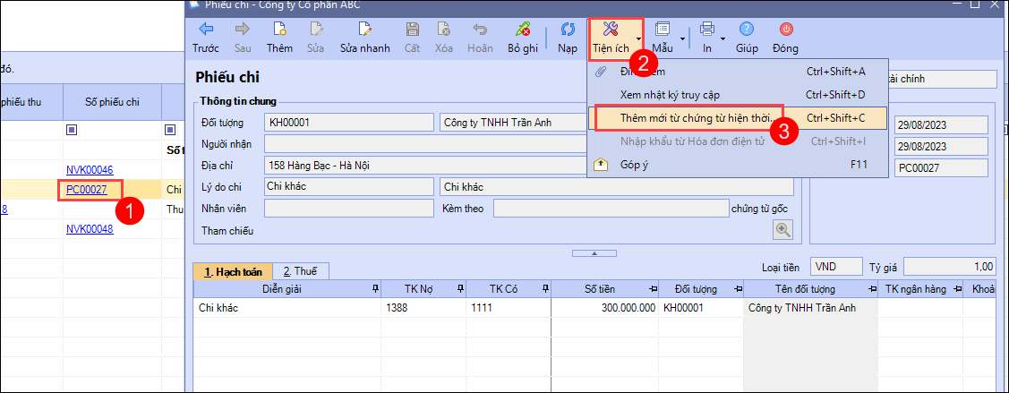
Task: Click the Đóng close icon in toolbar
Action: [786, 30]
